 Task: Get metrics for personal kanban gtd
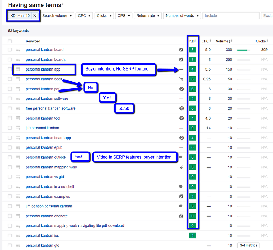pos(248,245)
